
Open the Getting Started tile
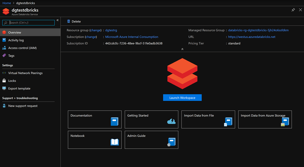[151, 119]
